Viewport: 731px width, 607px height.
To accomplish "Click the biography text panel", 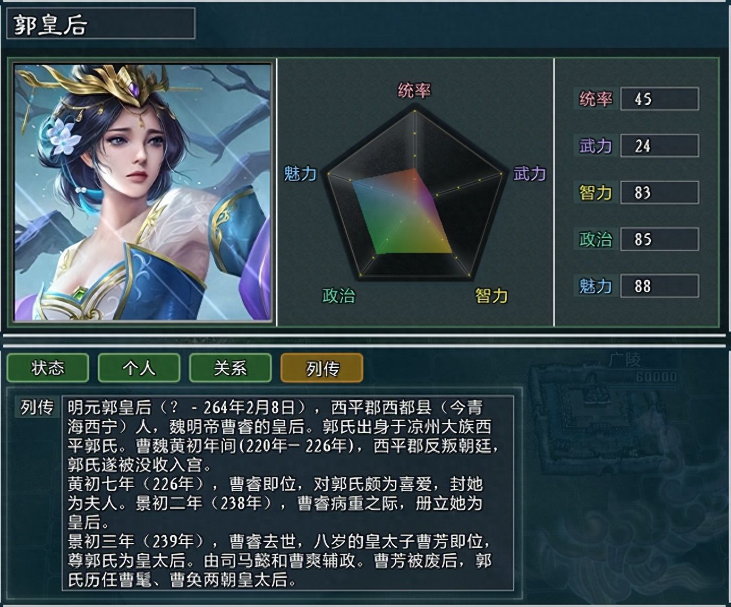I will tap(288, 493).
